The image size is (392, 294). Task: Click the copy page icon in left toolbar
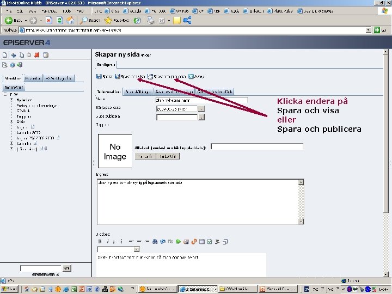pos(22,55)
